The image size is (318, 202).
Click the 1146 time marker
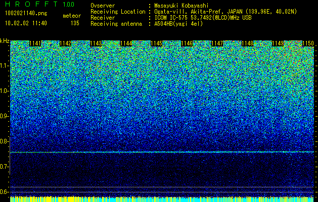click(187, 43)
